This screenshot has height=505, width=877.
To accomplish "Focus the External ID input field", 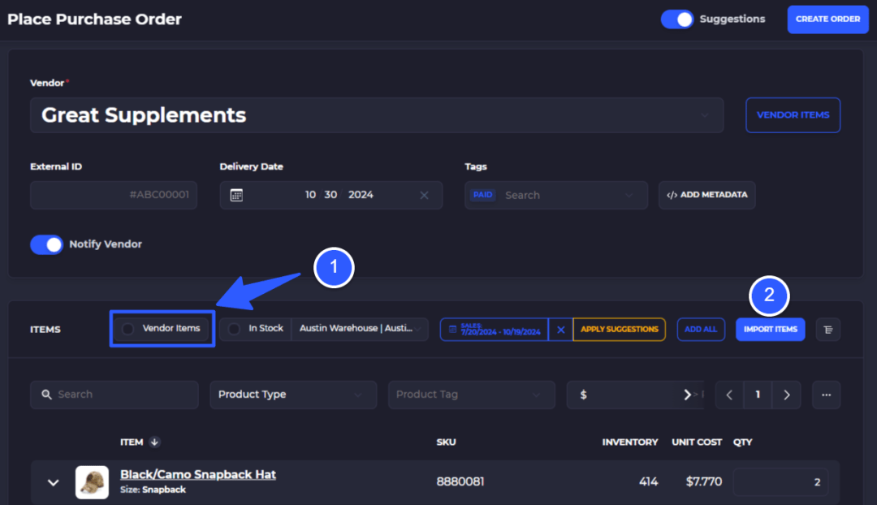I will pyautogui.click(x=114, y=195).
